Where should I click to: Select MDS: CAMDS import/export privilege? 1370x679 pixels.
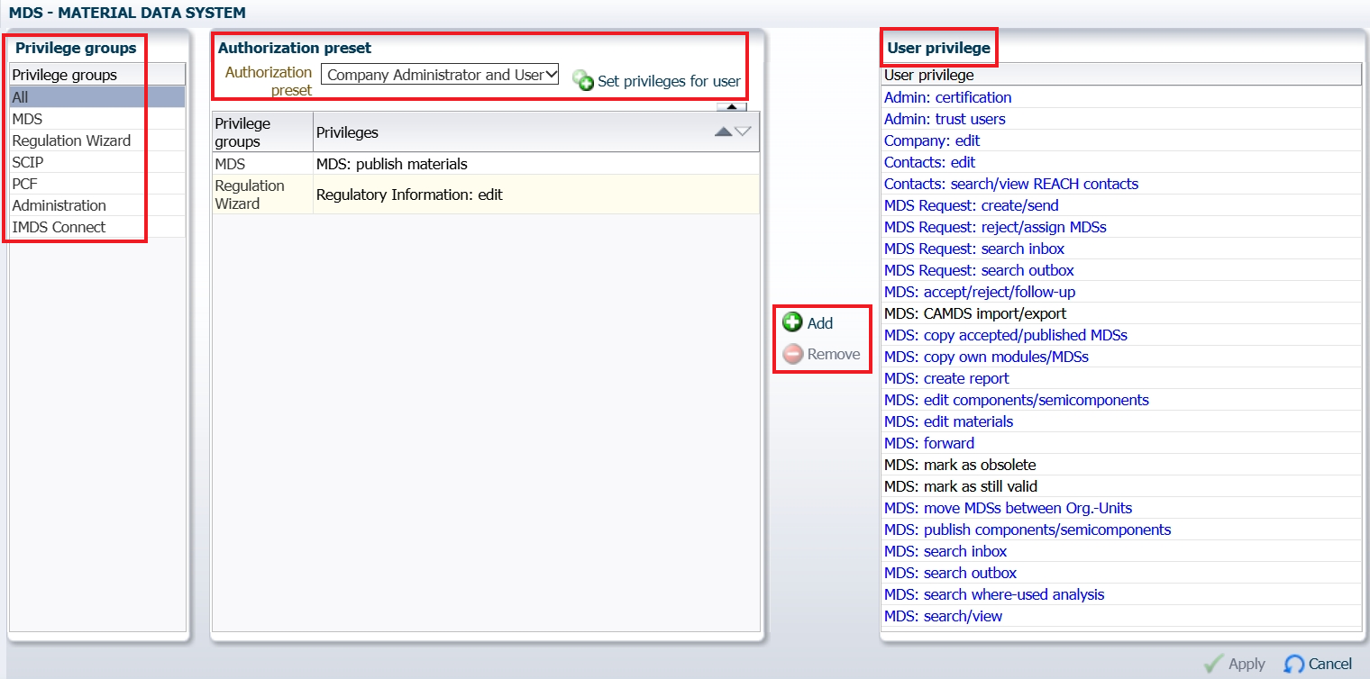click(1121, 313)
